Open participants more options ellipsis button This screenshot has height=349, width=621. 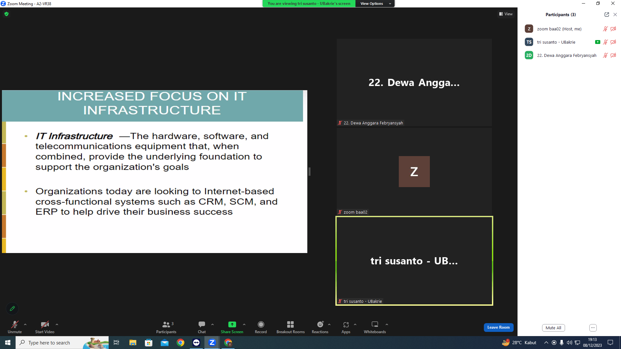(x=593, y=328)
